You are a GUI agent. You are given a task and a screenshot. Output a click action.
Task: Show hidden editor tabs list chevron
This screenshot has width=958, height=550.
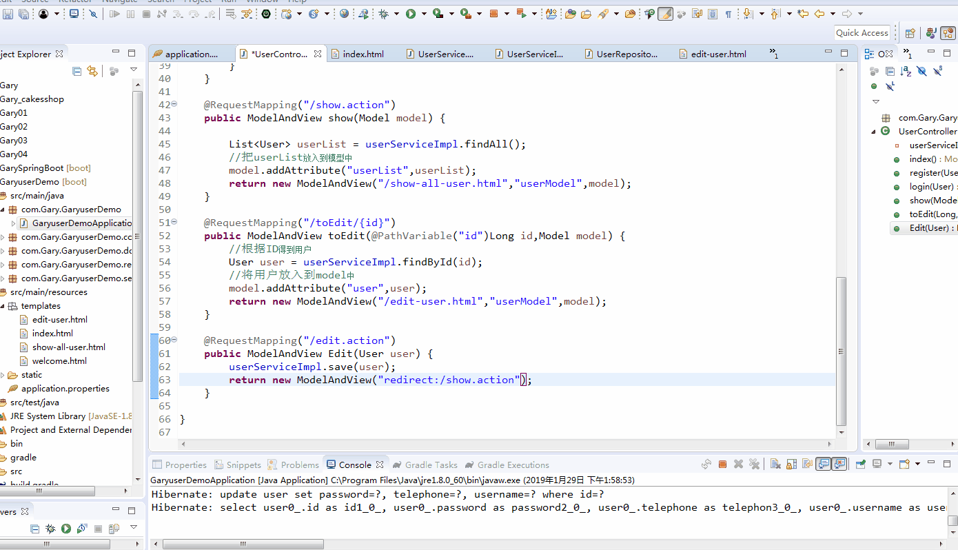click(774, 54)
